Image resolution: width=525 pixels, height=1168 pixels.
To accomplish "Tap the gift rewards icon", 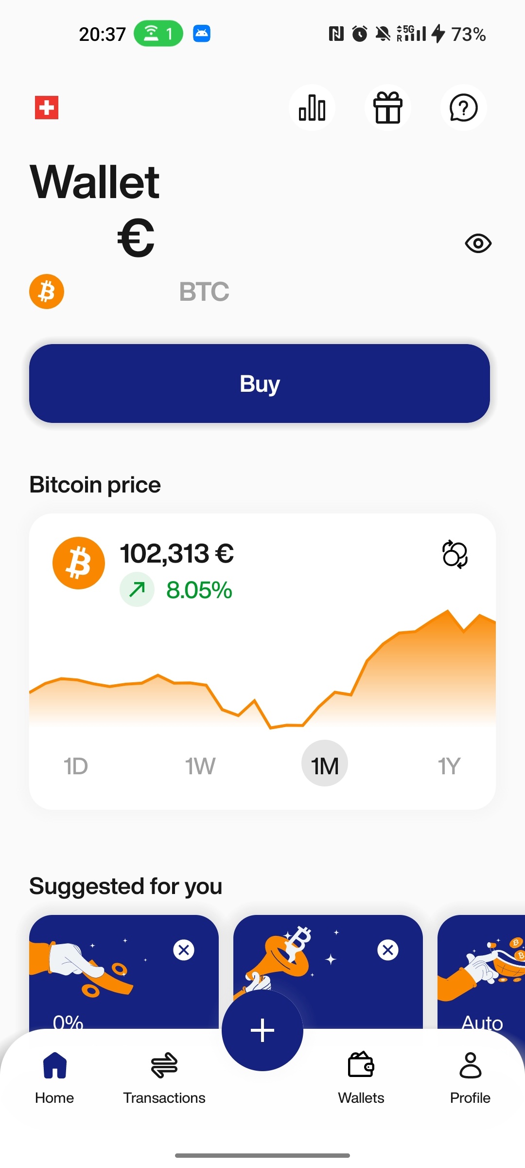I will [x=388, y=108].
